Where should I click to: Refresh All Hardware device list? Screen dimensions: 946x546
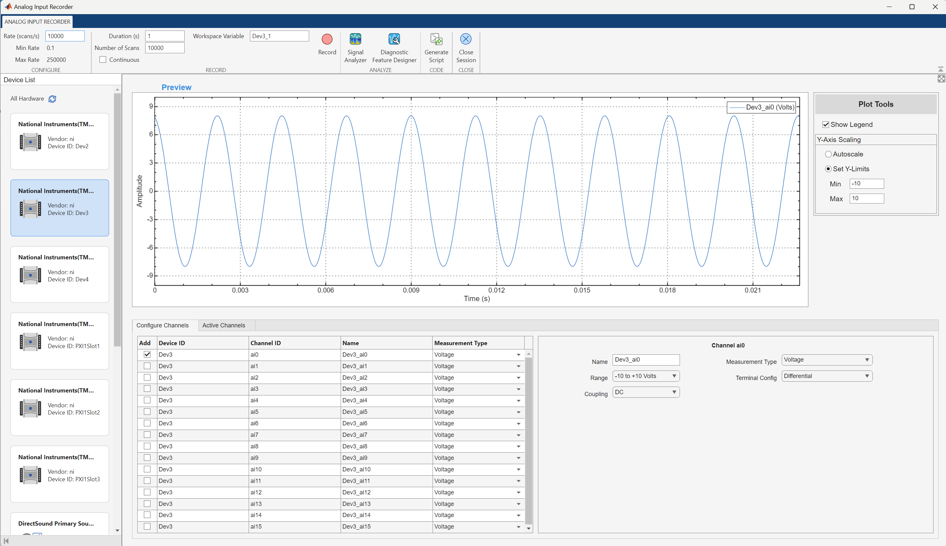tap(52, 99)
